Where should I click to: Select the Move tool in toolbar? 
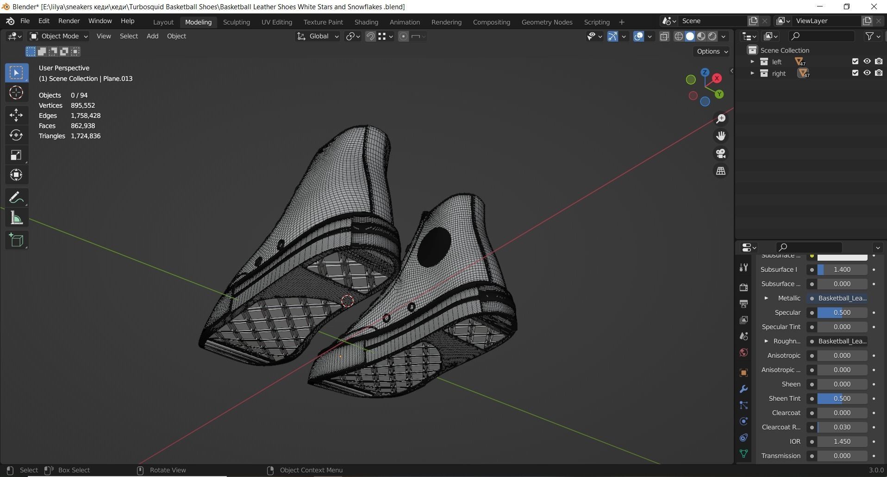point(16,115)
